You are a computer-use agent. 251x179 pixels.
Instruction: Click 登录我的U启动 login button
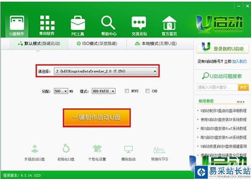coord(223,48)
